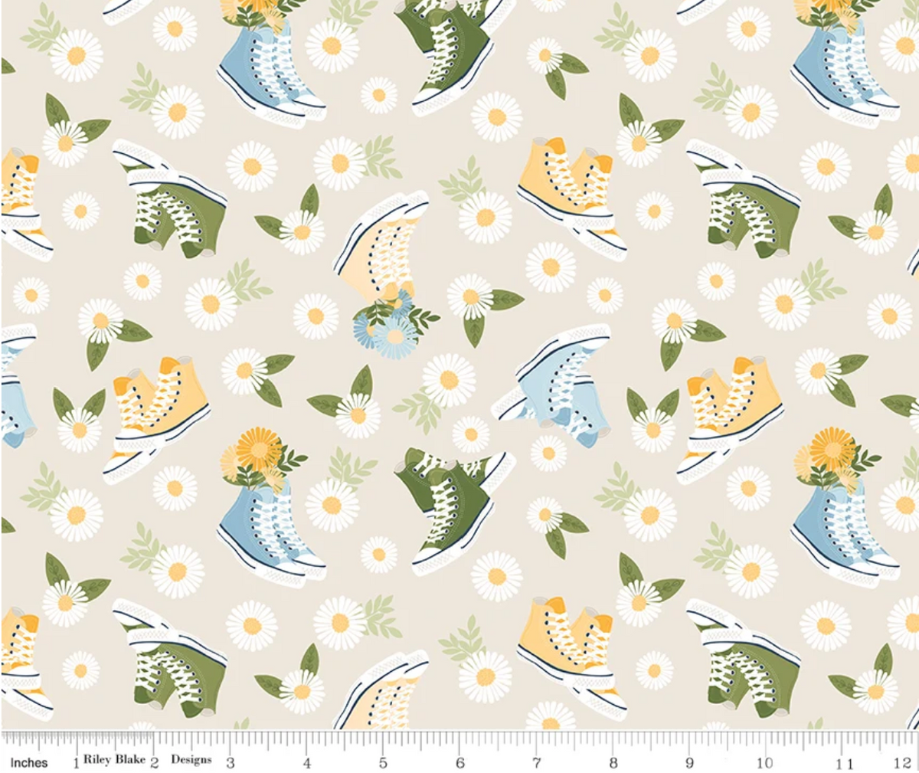Select the ruler number 1

coord(76,764)
